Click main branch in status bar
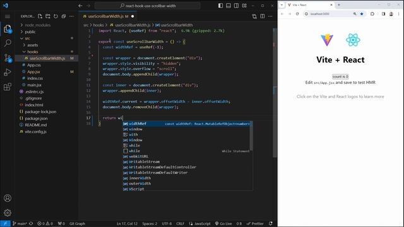Viewport: 404px width, 227px height. tap(20, 224)
